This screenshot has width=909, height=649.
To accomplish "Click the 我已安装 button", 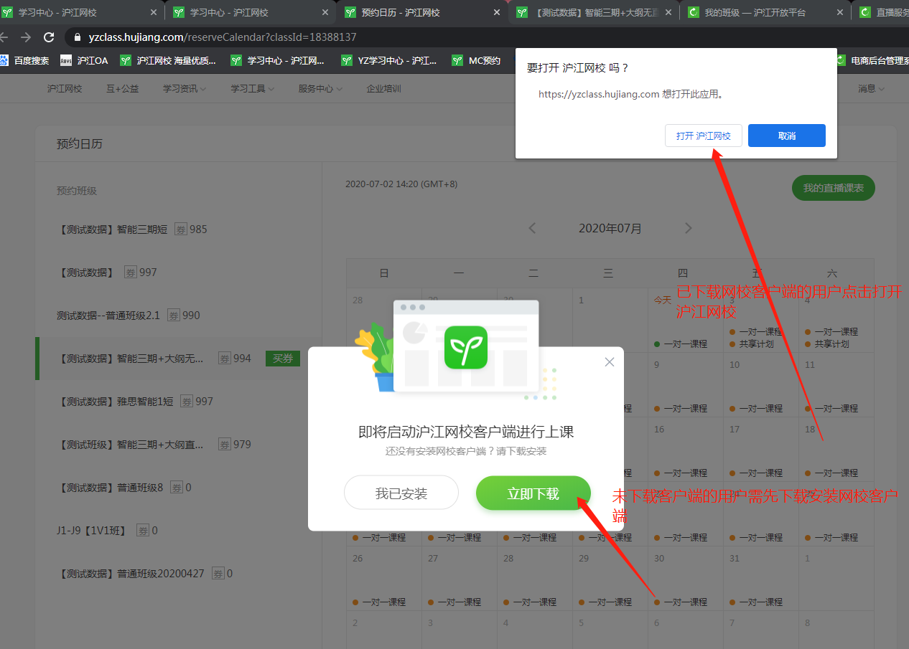I will pos(401,493).
